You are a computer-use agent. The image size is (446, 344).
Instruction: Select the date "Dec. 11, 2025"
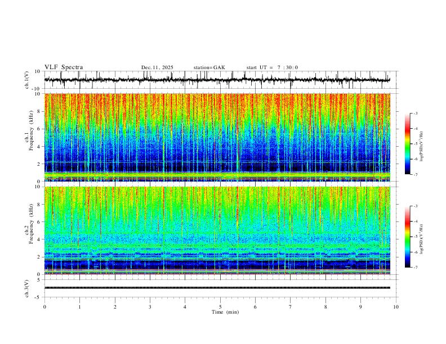tap(157, 67)
